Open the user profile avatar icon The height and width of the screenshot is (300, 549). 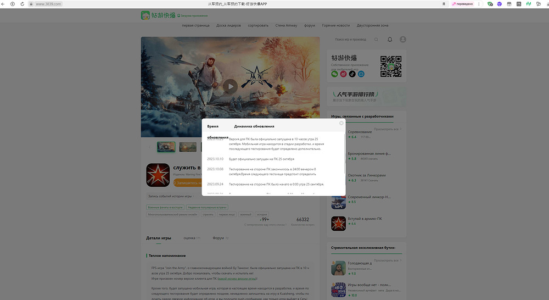pyautogui.click(x=403, y=40)
